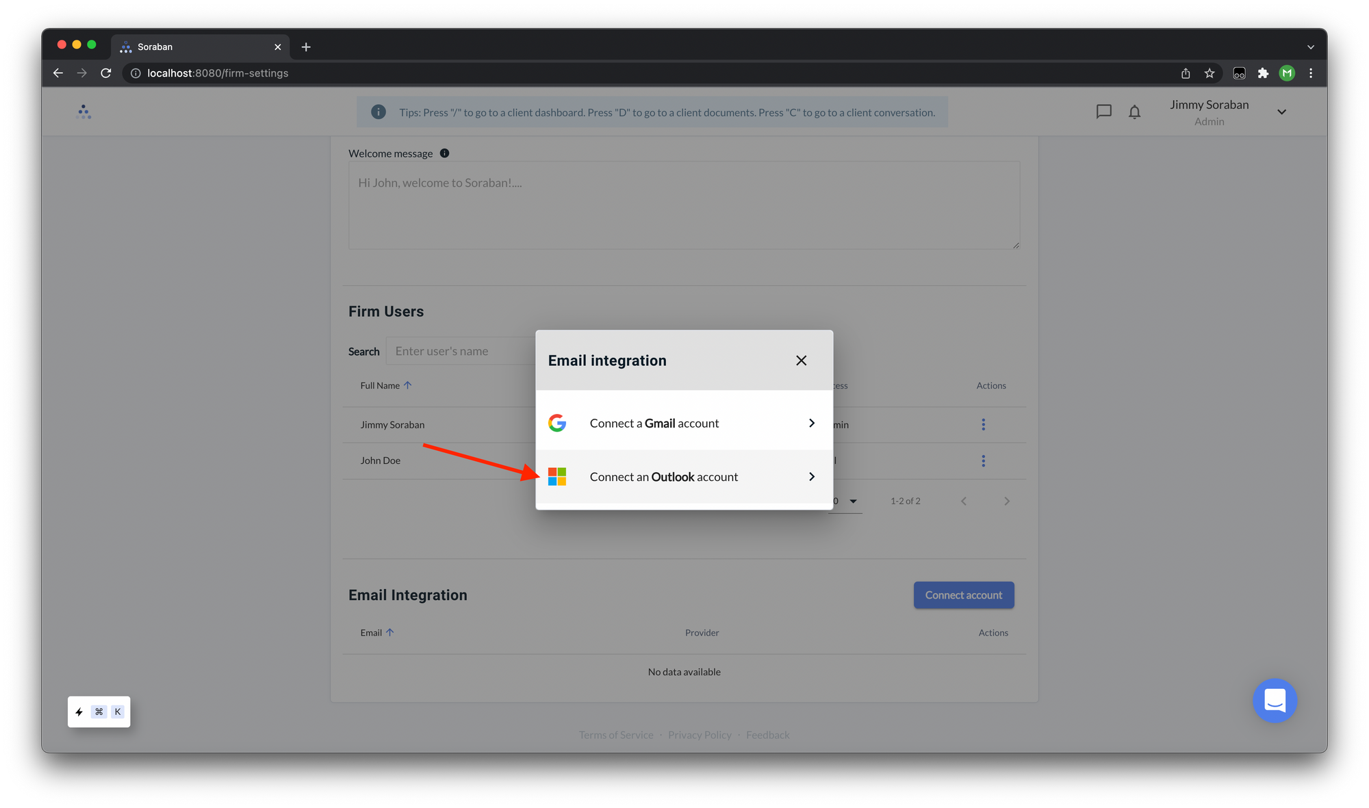Sort by Email column header
The height and width of the screenshot is (808, 1369).
[x=377, y=633]
